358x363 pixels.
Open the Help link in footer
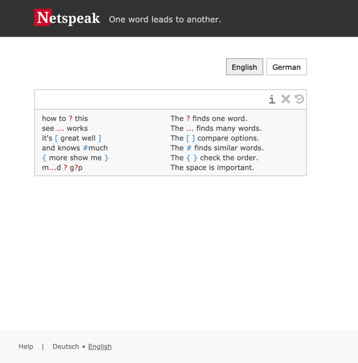(26, 346)
